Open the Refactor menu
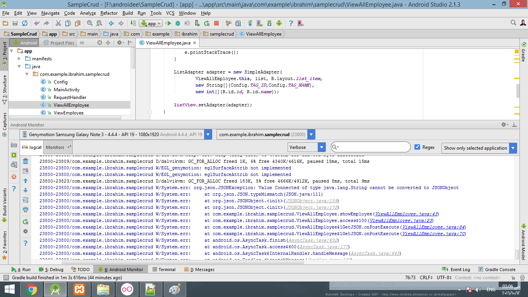The height and width of the screenshot is (297, 528). [x=109, y=13]
